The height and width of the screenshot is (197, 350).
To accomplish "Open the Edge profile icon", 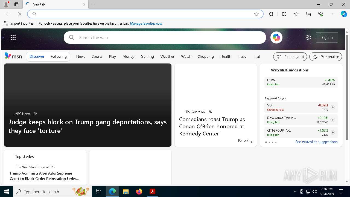I will point(6,4).
